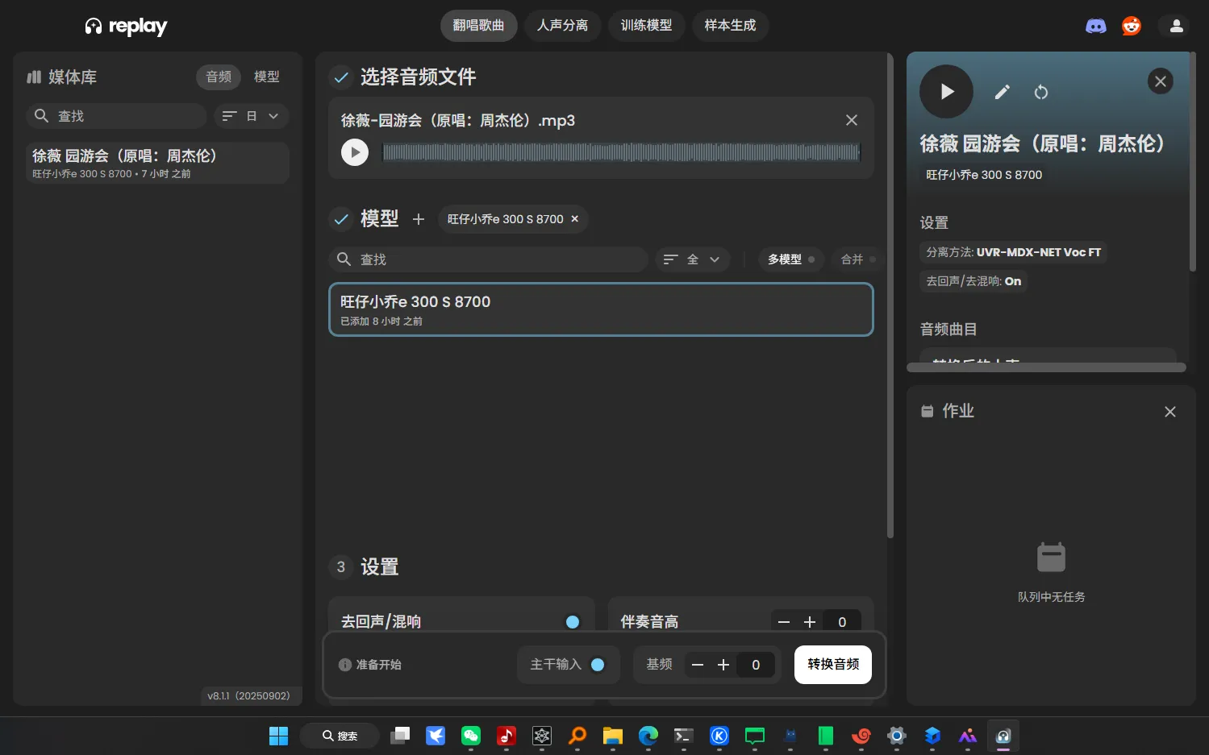Image resolution: width=1209 pixels, height=755 pixels.
Task: Enable the 多模型 toggle
Action: click(x=790, y=259)
